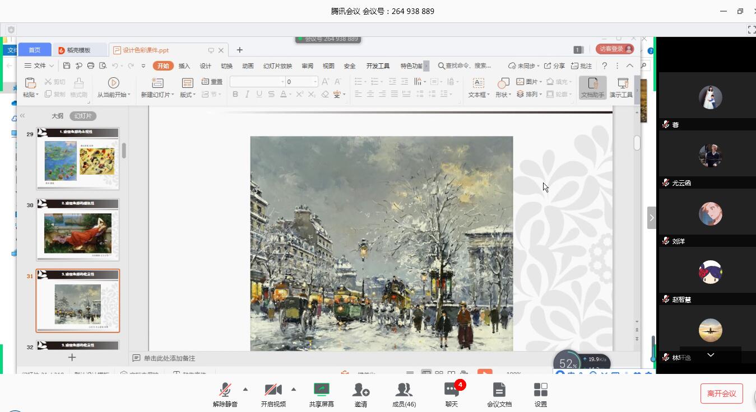The image size is (756, 412).
Task: Show the 成员(46) members list
Action: (x=404, y=394)
